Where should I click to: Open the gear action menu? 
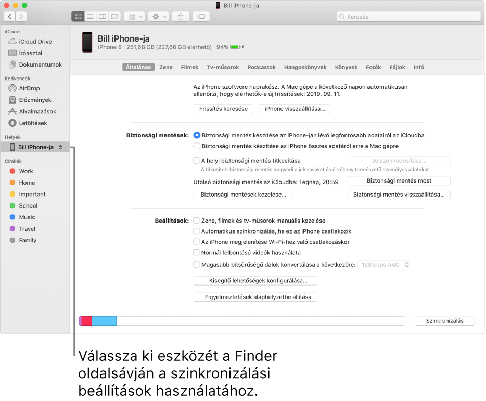coord(159,17)
